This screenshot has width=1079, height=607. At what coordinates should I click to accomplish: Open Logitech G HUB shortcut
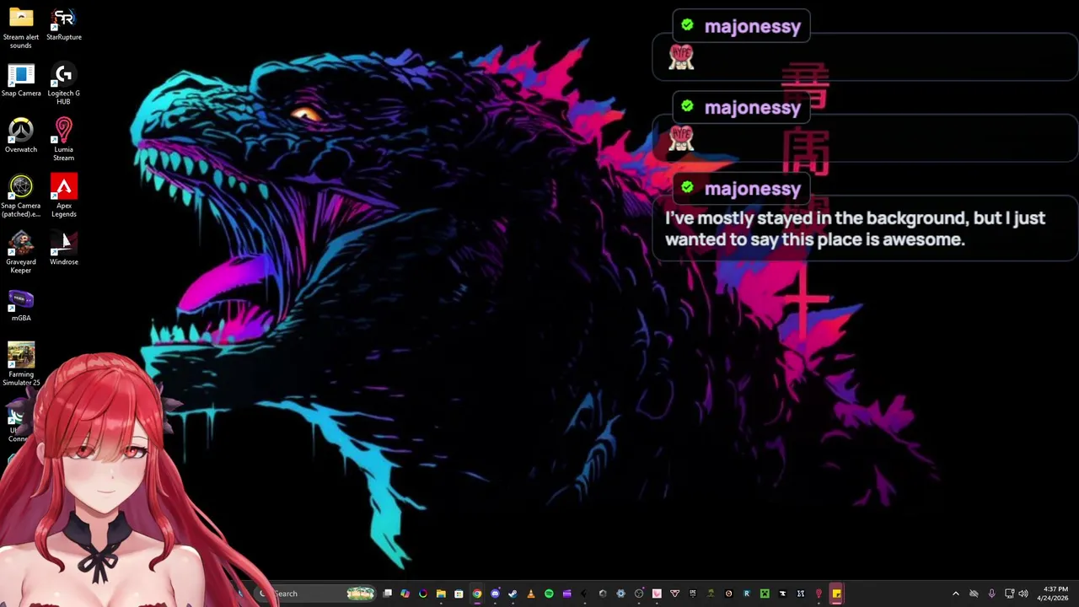[64, 84]
